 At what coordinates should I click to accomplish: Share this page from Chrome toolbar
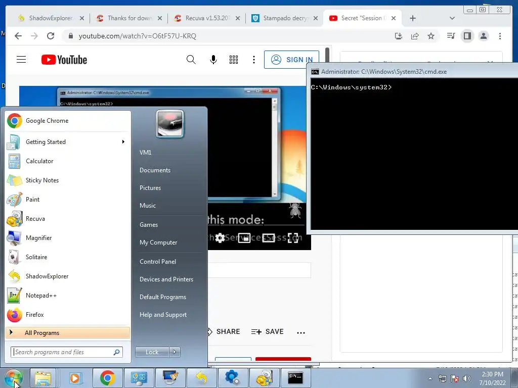[415, 36]
